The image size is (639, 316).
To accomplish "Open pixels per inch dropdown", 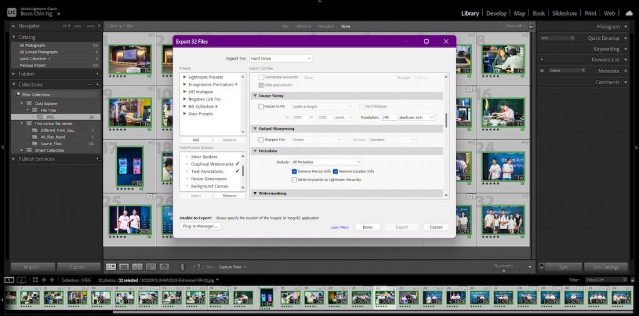I will (x=416, y=117).
